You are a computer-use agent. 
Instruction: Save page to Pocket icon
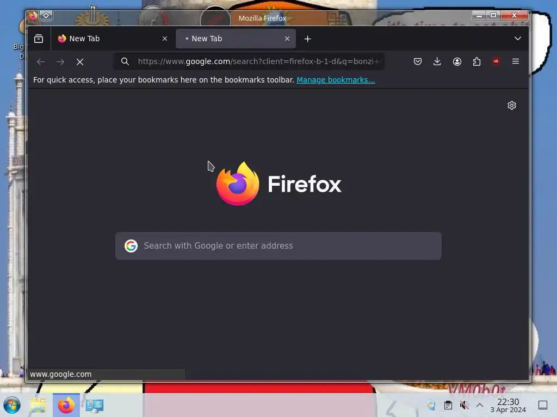coord(418,61)
